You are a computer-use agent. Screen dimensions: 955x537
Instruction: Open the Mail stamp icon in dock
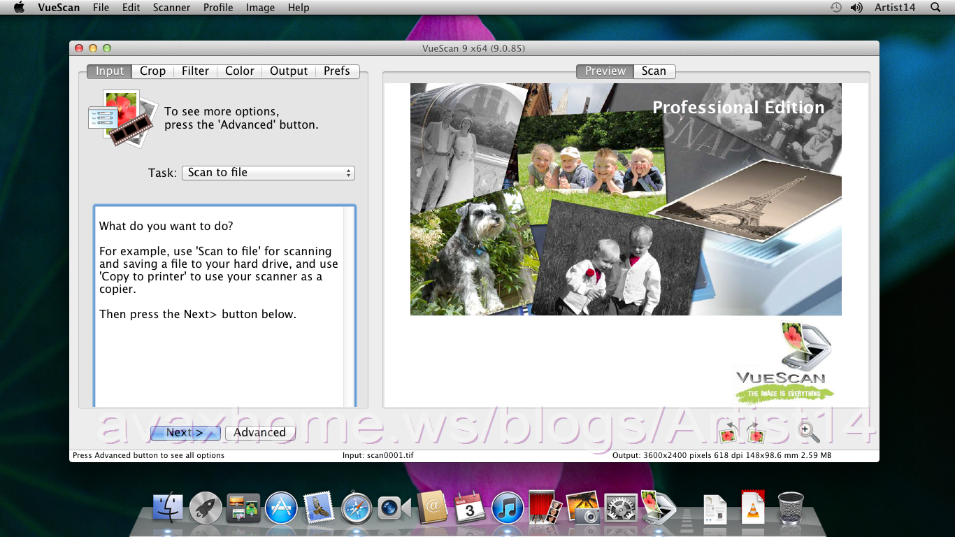click(x=319, y=508)
